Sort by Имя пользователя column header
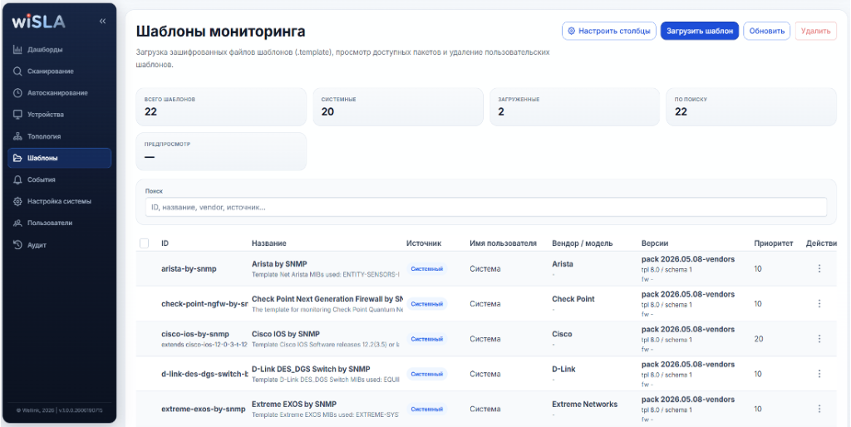Screen dimensions: 851x427 pos(503,243)
